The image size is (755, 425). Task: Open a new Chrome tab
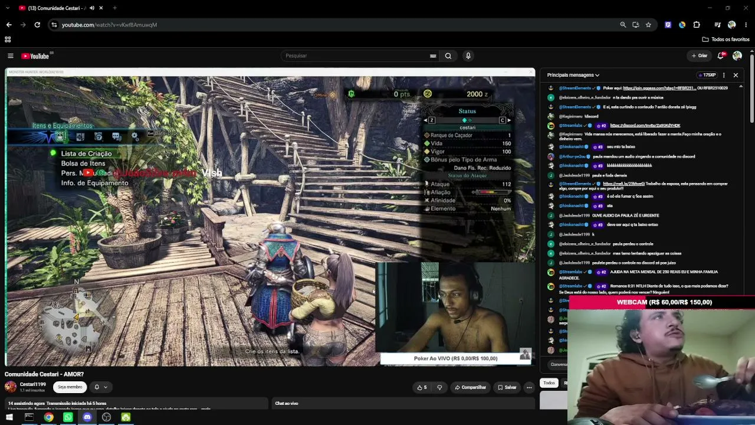tap(114, 8)
